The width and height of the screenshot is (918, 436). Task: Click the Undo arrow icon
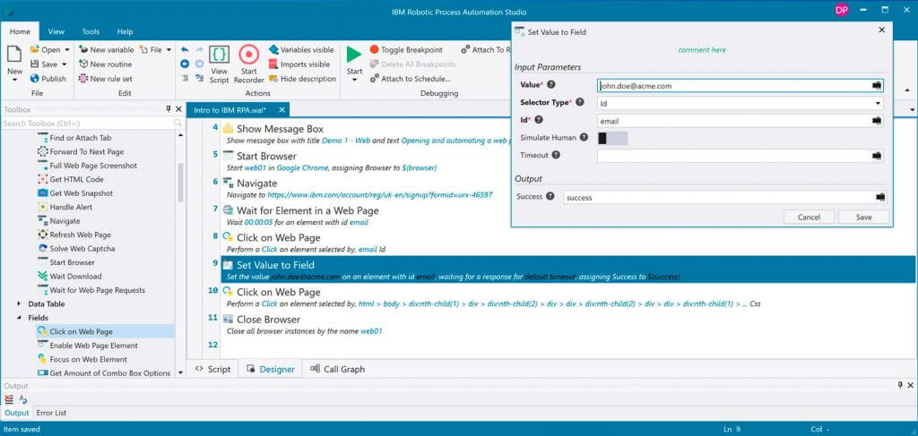coord(185,50)
